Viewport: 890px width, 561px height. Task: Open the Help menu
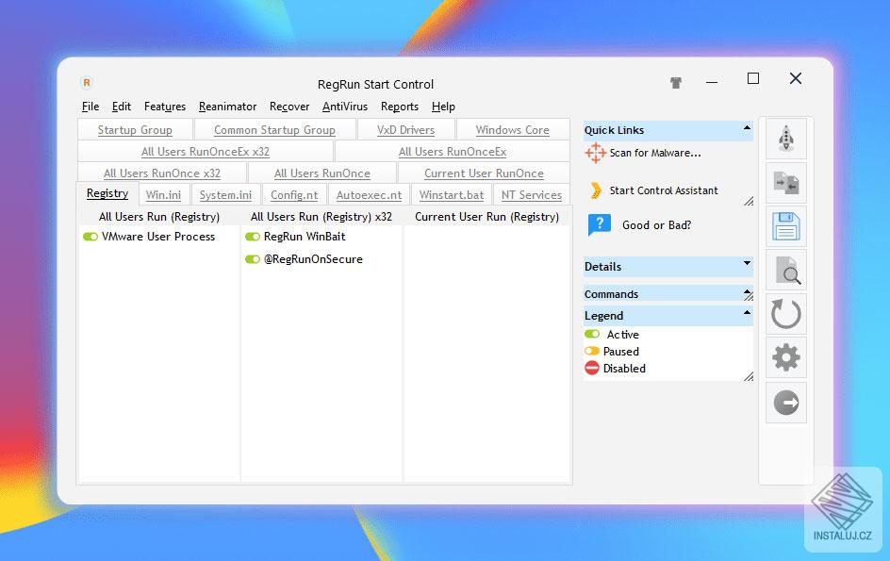[443, 107]
